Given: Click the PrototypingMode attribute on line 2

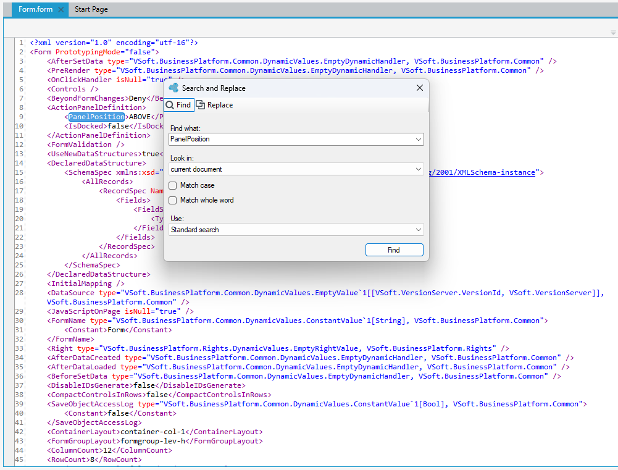Looking at the screenshot, I should click(88, 52).
